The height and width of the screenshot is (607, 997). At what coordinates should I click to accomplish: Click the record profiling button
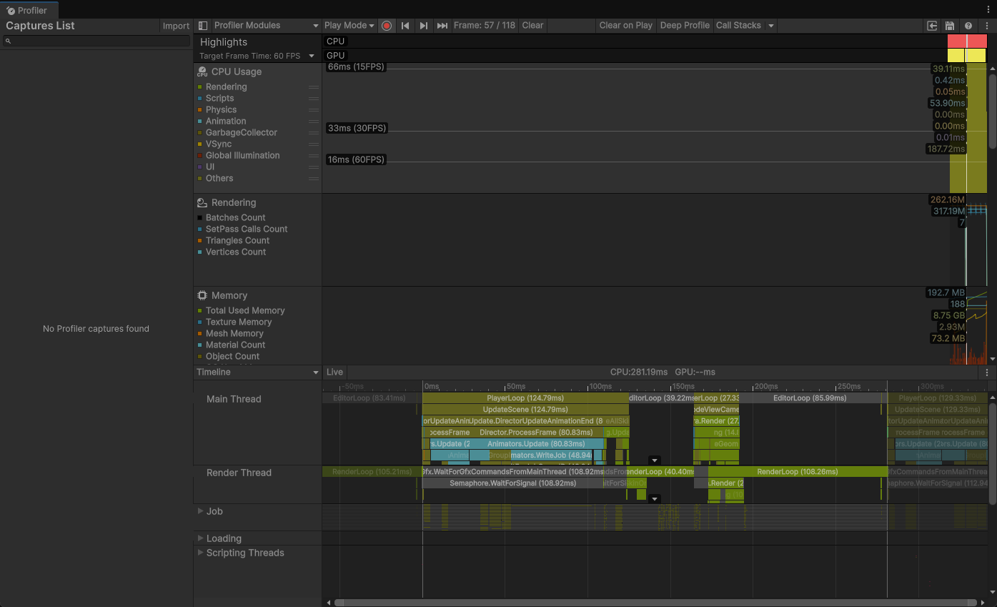pyautogui.click(x=387, y=26)
